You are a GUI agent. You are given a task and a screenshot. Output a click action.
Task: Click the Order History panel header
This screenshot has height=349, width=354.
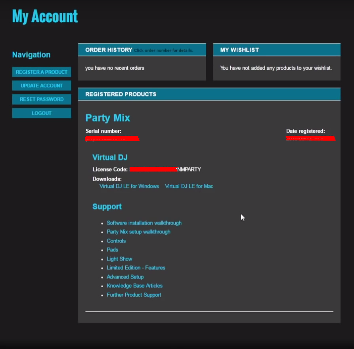pos(142,50)
